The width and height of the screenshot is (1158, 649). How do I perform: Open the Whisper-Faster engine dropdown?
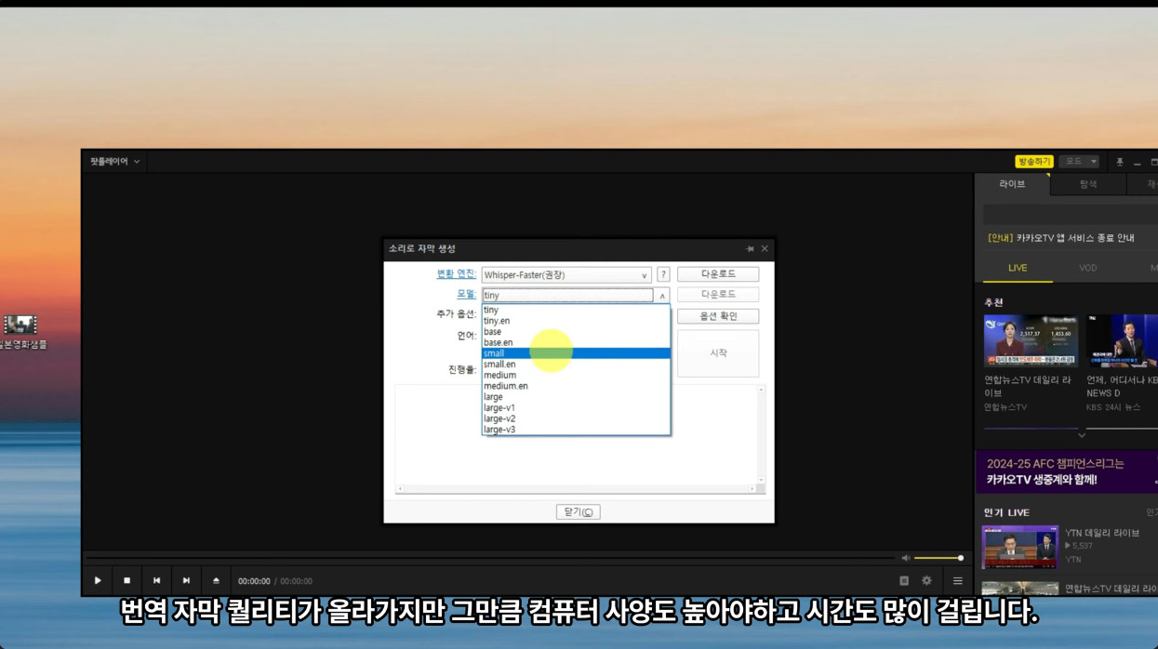tap(566, 275)
